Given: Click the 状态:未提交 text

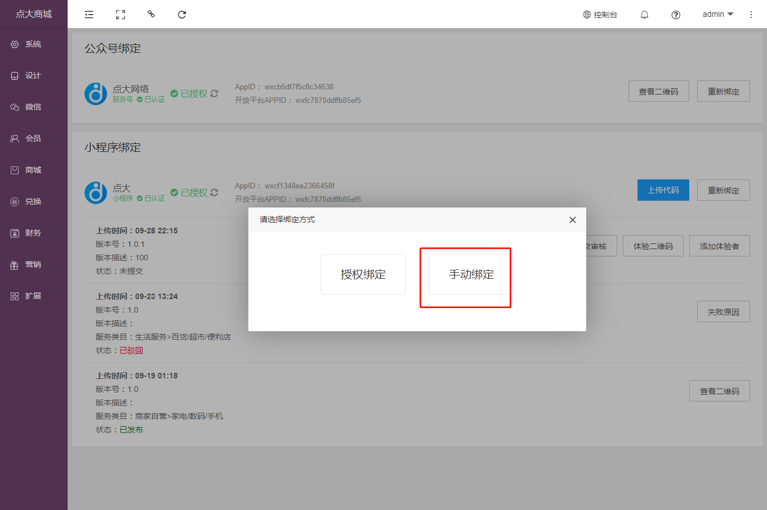Looking at the screenshot, I should (119, 271).
